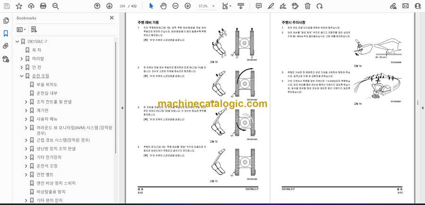The height and width of the screenshot is (205, 425).
Task: Expand the 안 전 bookmark
Action: [22, 67]
